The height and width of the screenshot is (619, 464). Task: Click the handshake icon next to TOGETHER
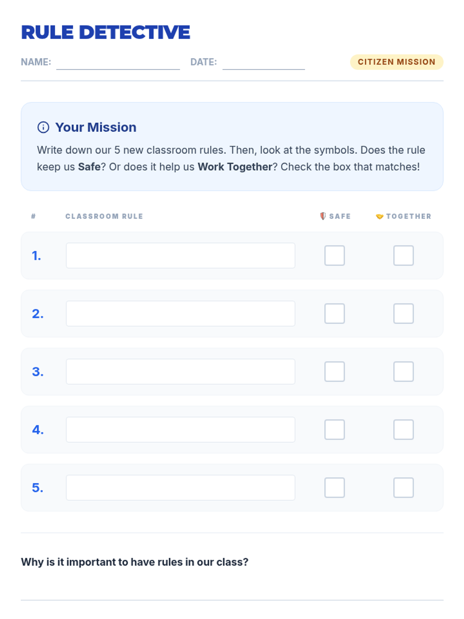coord(379,216)
